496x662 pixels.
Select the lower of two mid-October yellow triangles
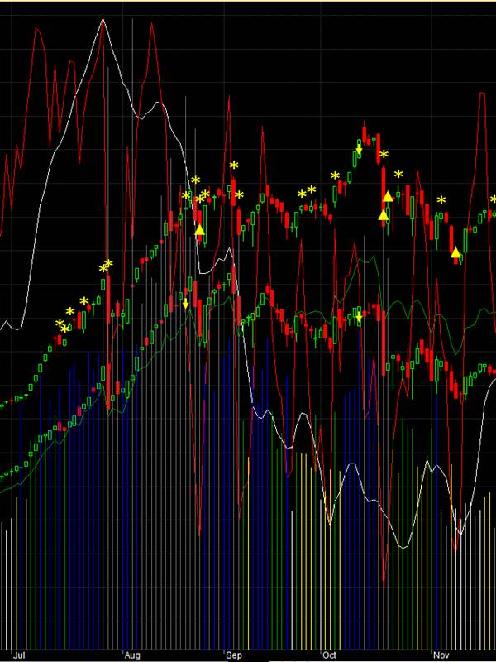tap(383, 215)
